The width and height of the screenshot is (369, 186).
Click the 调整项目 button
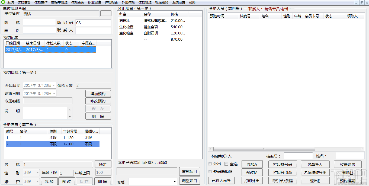click(x=190, y=181)
